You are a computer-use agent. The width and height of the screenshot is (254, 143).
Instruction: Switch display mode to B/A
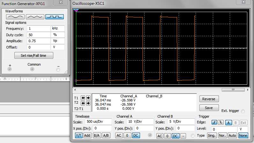pos(97,135)
